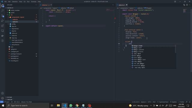
Task: Open File Explorer from the taskbar
Action: point(58,105)
